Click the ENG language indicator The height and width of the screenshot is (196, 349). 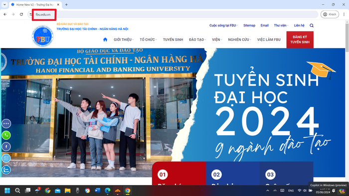pos(291,191)
